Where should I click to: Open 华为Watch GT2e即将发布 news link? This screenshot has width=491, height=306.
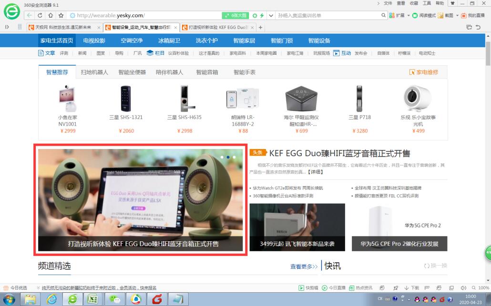pos(287,188)
